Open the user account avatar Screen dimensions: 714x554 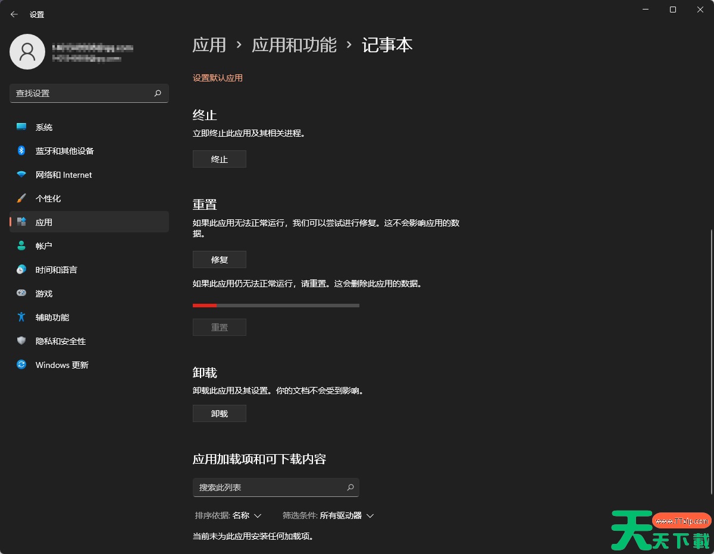point(27,52)
